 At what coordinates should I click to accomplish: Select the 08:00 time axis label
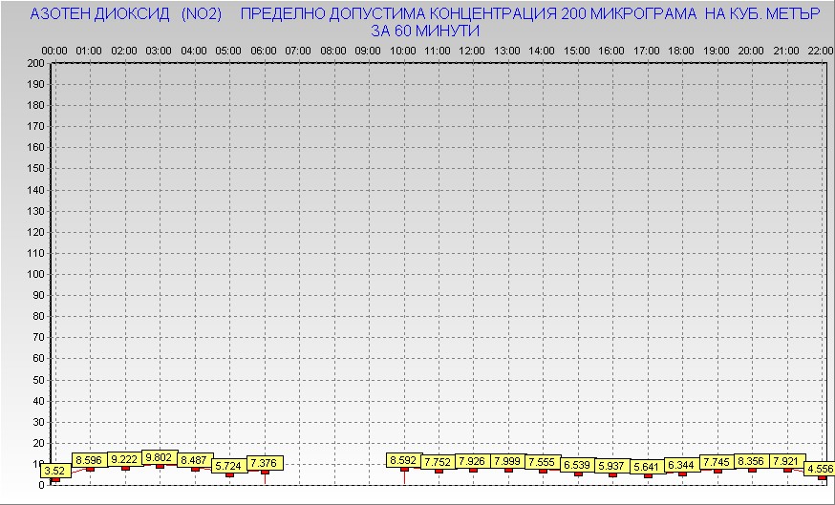pos(333,50)
